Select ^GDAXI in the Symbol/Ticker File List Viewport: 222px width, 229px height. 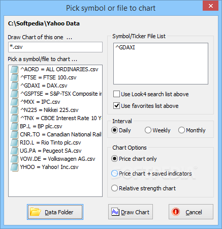point(125,47)
